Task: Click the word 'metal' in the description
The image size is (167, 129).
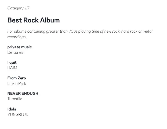Action: 147,31
